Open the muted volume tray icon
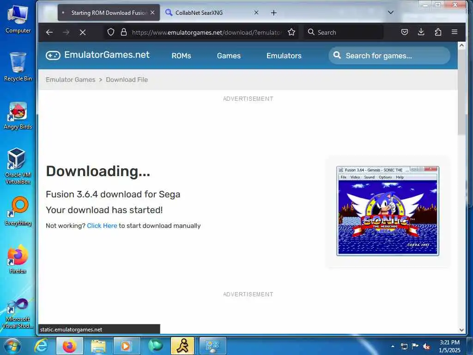This screenshot has height=355, width=473. [x=426, y=346]
